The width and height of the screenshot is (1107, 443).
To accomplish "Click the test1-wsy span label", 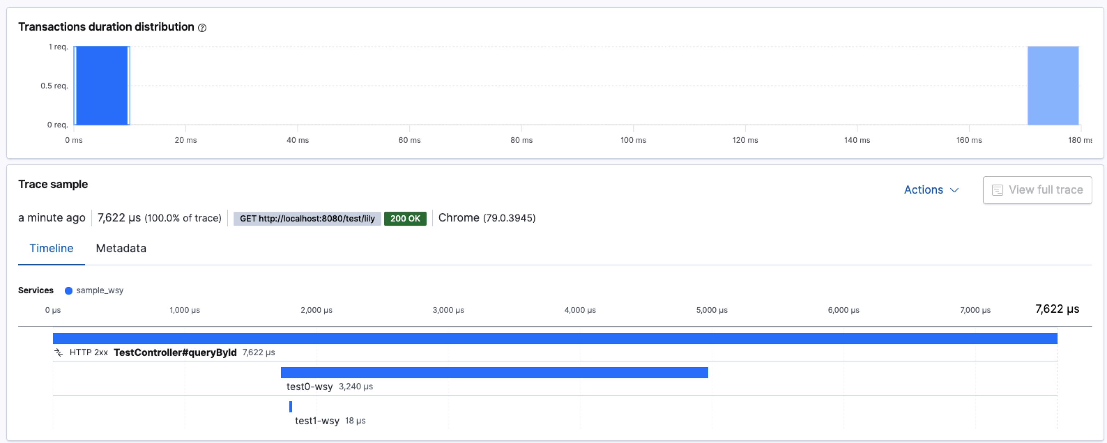I will [317, 421].
